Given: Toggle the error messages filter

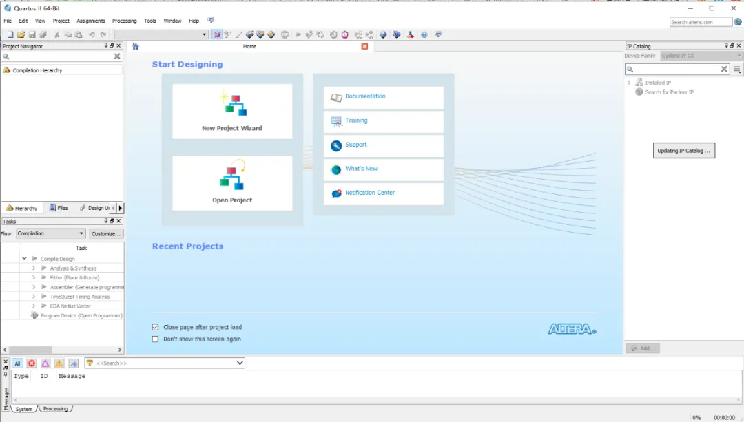Looking at the screenshot, I should tap(31, 363).
